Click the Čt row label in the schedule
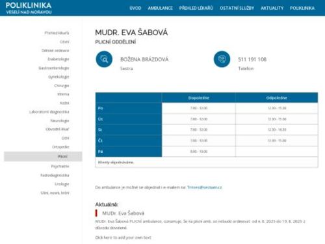The height and width of the screenshot is (244, 325). click(x=100, y=141)
